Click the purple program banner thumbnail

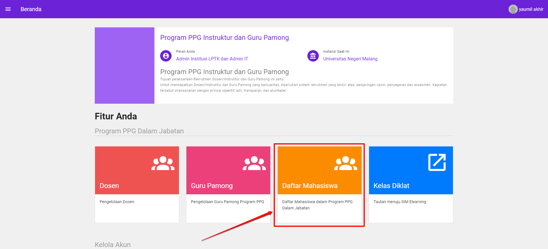click(x=124, y=66)
